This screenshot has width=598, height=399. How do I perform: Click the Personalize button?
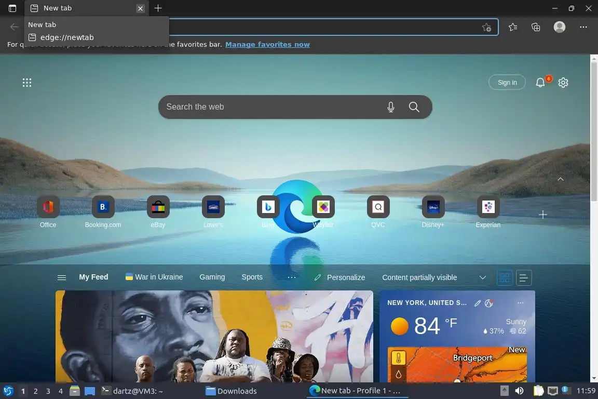pos(339,277)
